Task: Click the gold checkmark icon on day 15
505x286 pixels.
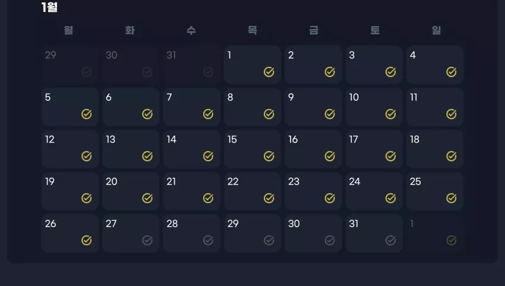Action: click(x=269, y=157)
